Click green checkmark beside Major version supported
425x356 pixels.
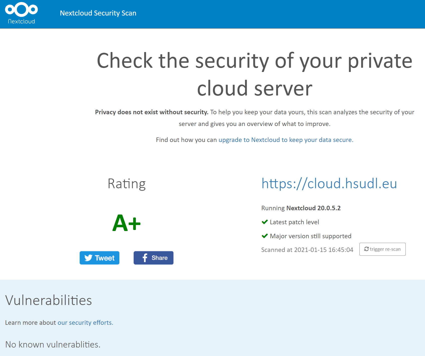pos(265,236)
